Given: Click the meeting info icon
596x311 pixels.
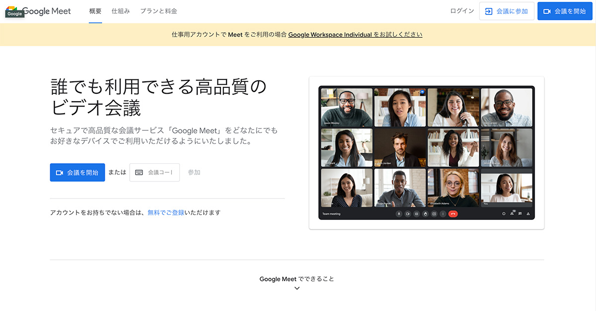Looking at the screenshot, I should point(504,214).
